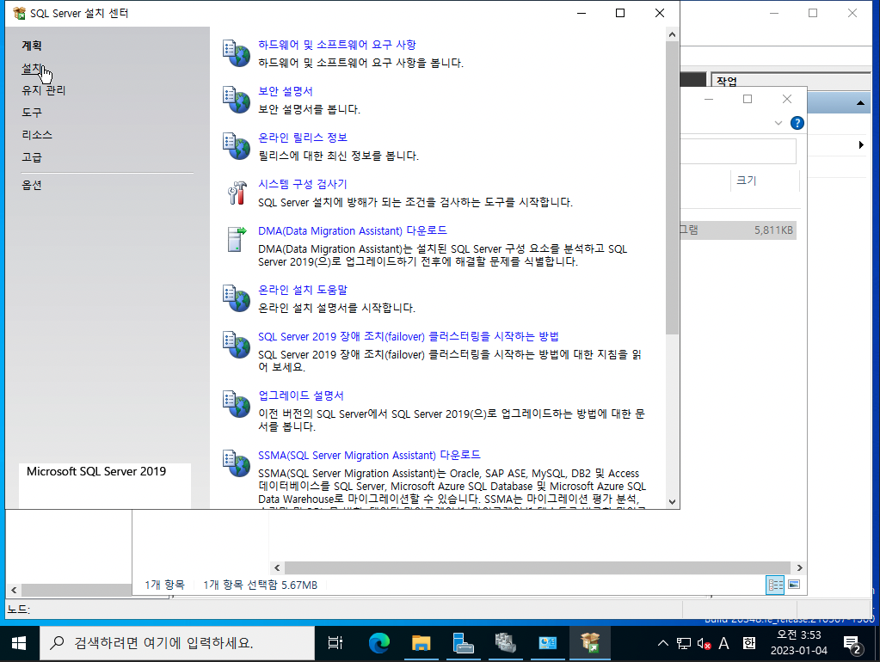Select the file row showing 5,811KB
The width and height of the screenshot is (880, 662).
coord(738,230)
